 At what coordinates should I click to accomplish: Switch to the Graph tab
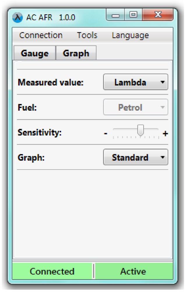coord(76,53)
